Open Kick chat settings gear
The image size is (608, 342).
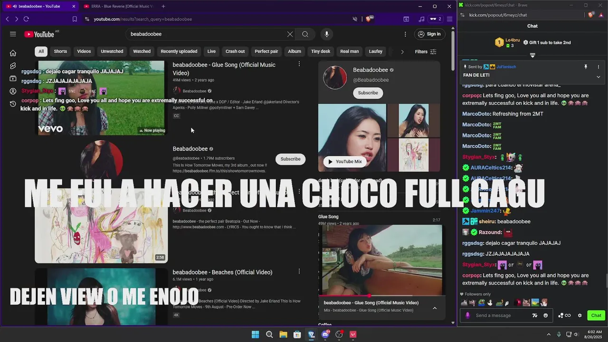tap(579, 315)
